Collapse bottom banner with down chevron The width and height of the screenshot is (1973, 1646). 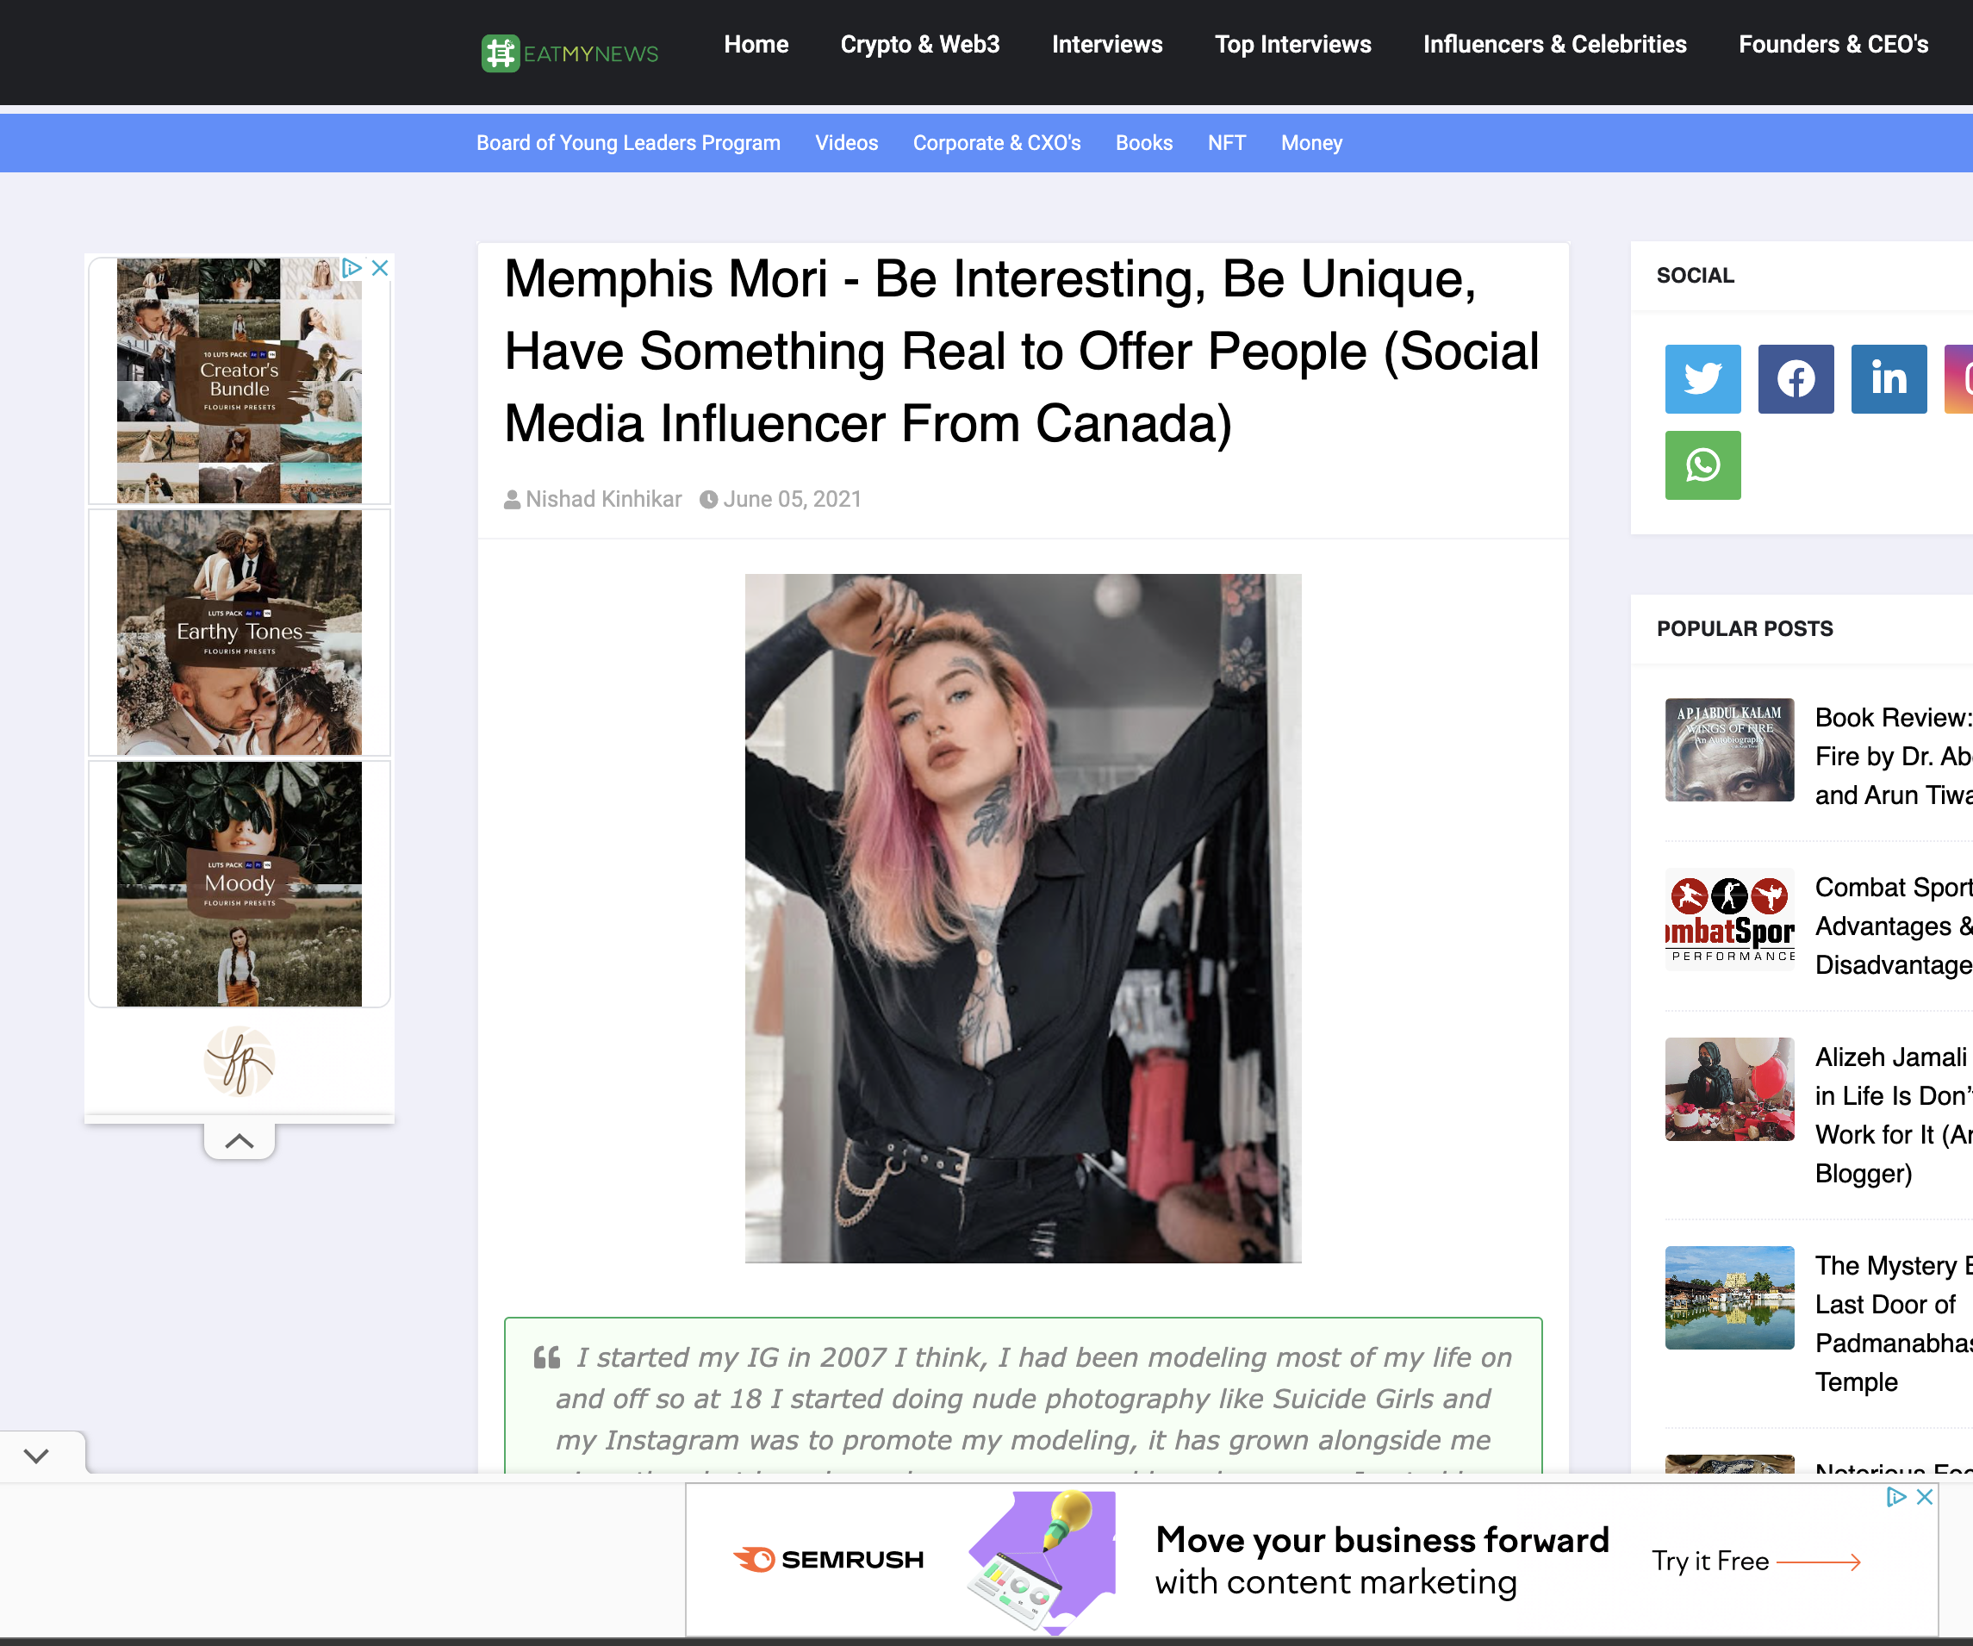click(37, 1456)
